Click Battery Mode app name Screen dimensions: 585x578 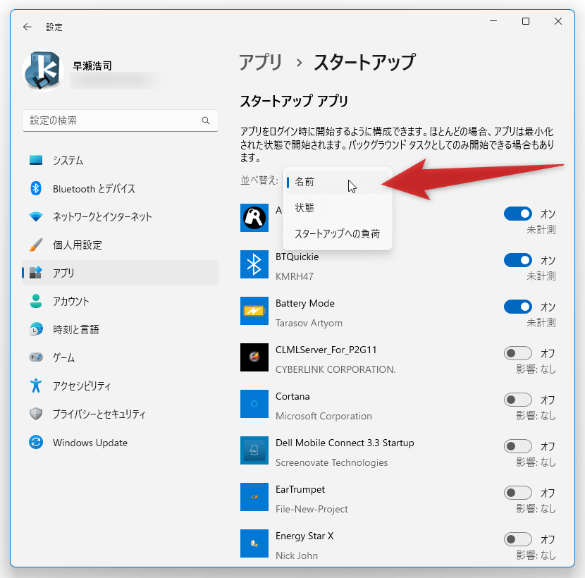coord(304,303)
